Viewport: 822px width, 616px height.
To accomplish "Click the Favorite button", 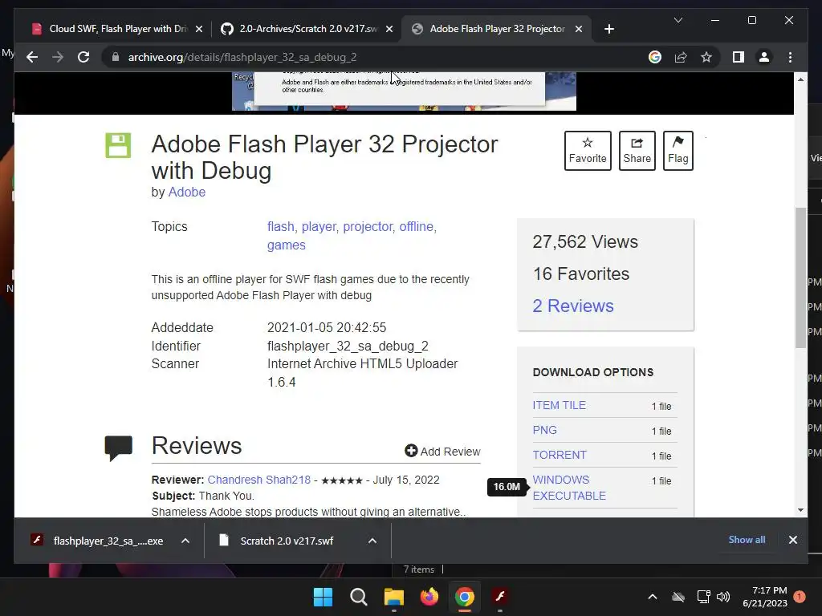I will pos(588,151).
